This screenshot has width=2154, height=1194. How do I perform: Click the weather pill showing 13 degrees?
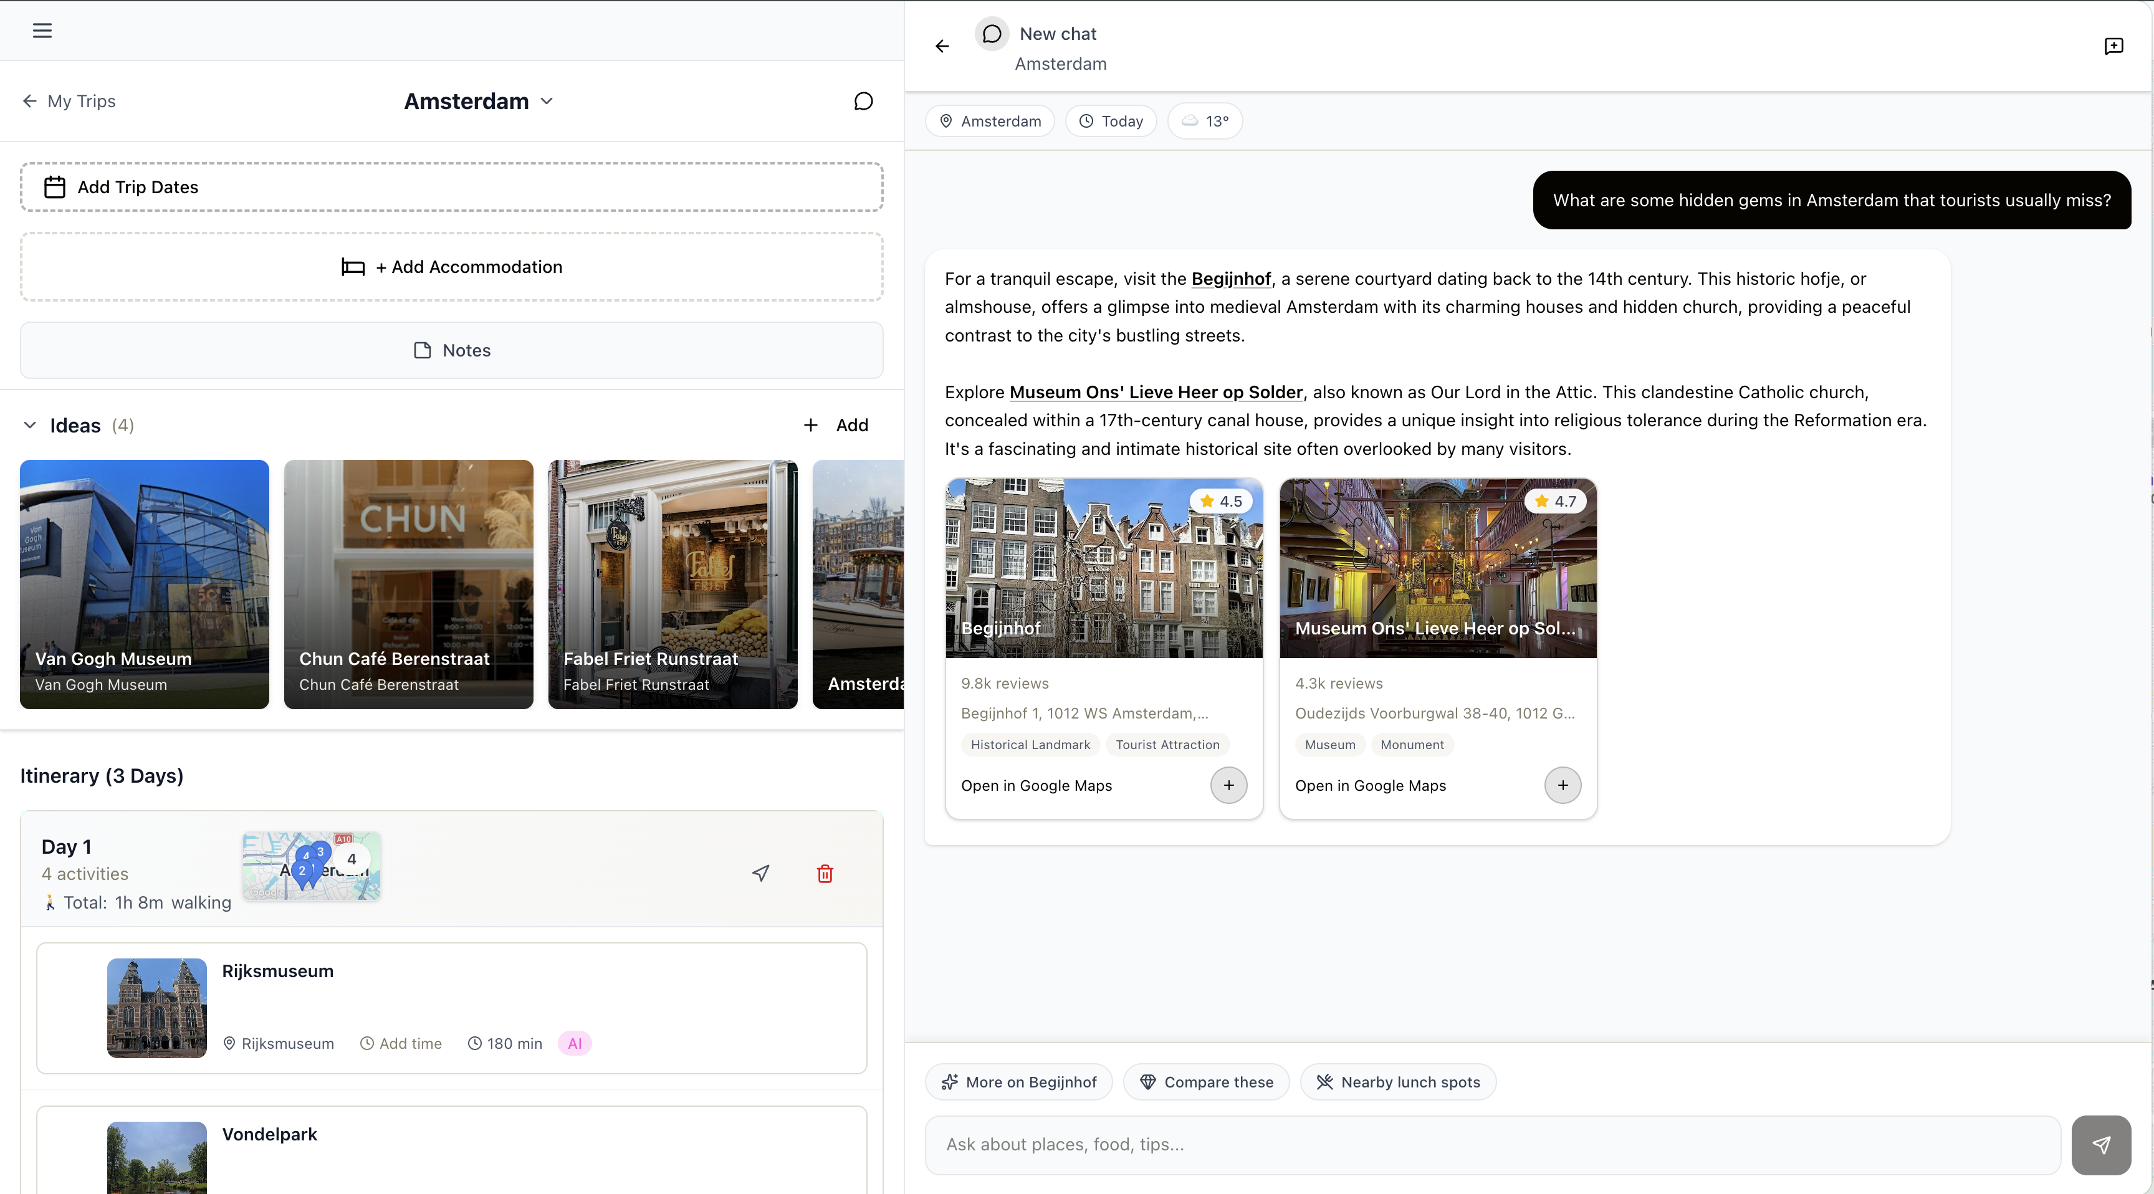pos(1205,120)
